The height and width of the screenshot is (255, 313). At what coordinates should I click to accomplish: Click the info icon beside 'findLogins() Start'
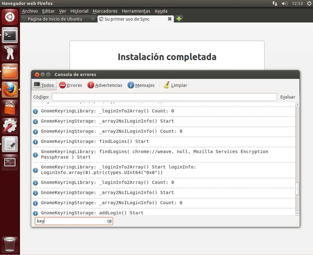(35, 142)
